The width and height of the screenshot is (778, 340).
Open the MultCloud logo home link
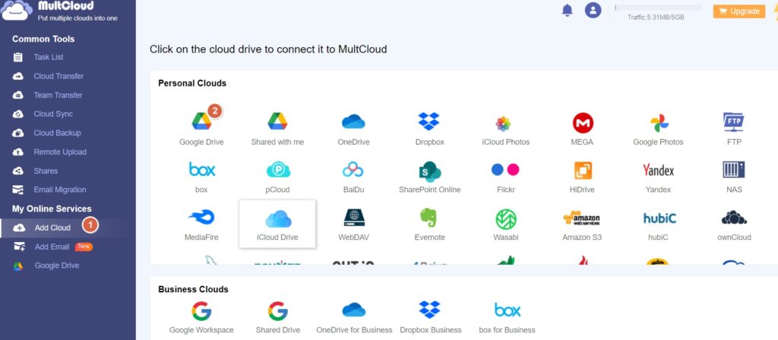pos(61,11)
